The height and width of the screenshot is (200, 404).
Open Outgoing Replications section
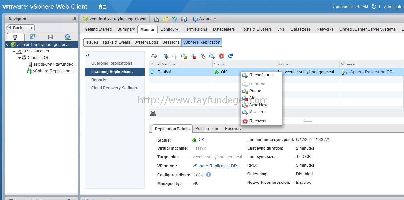(x=115, y=63)
